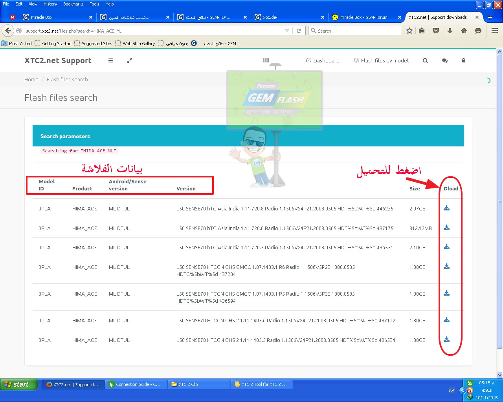The image size is (503, 402).
Task: Go back with the browser back arrow
Action: 8,31
